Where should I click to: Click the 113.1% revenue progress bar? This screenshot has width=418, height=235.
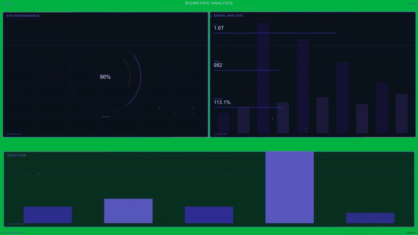pos(248,107)
